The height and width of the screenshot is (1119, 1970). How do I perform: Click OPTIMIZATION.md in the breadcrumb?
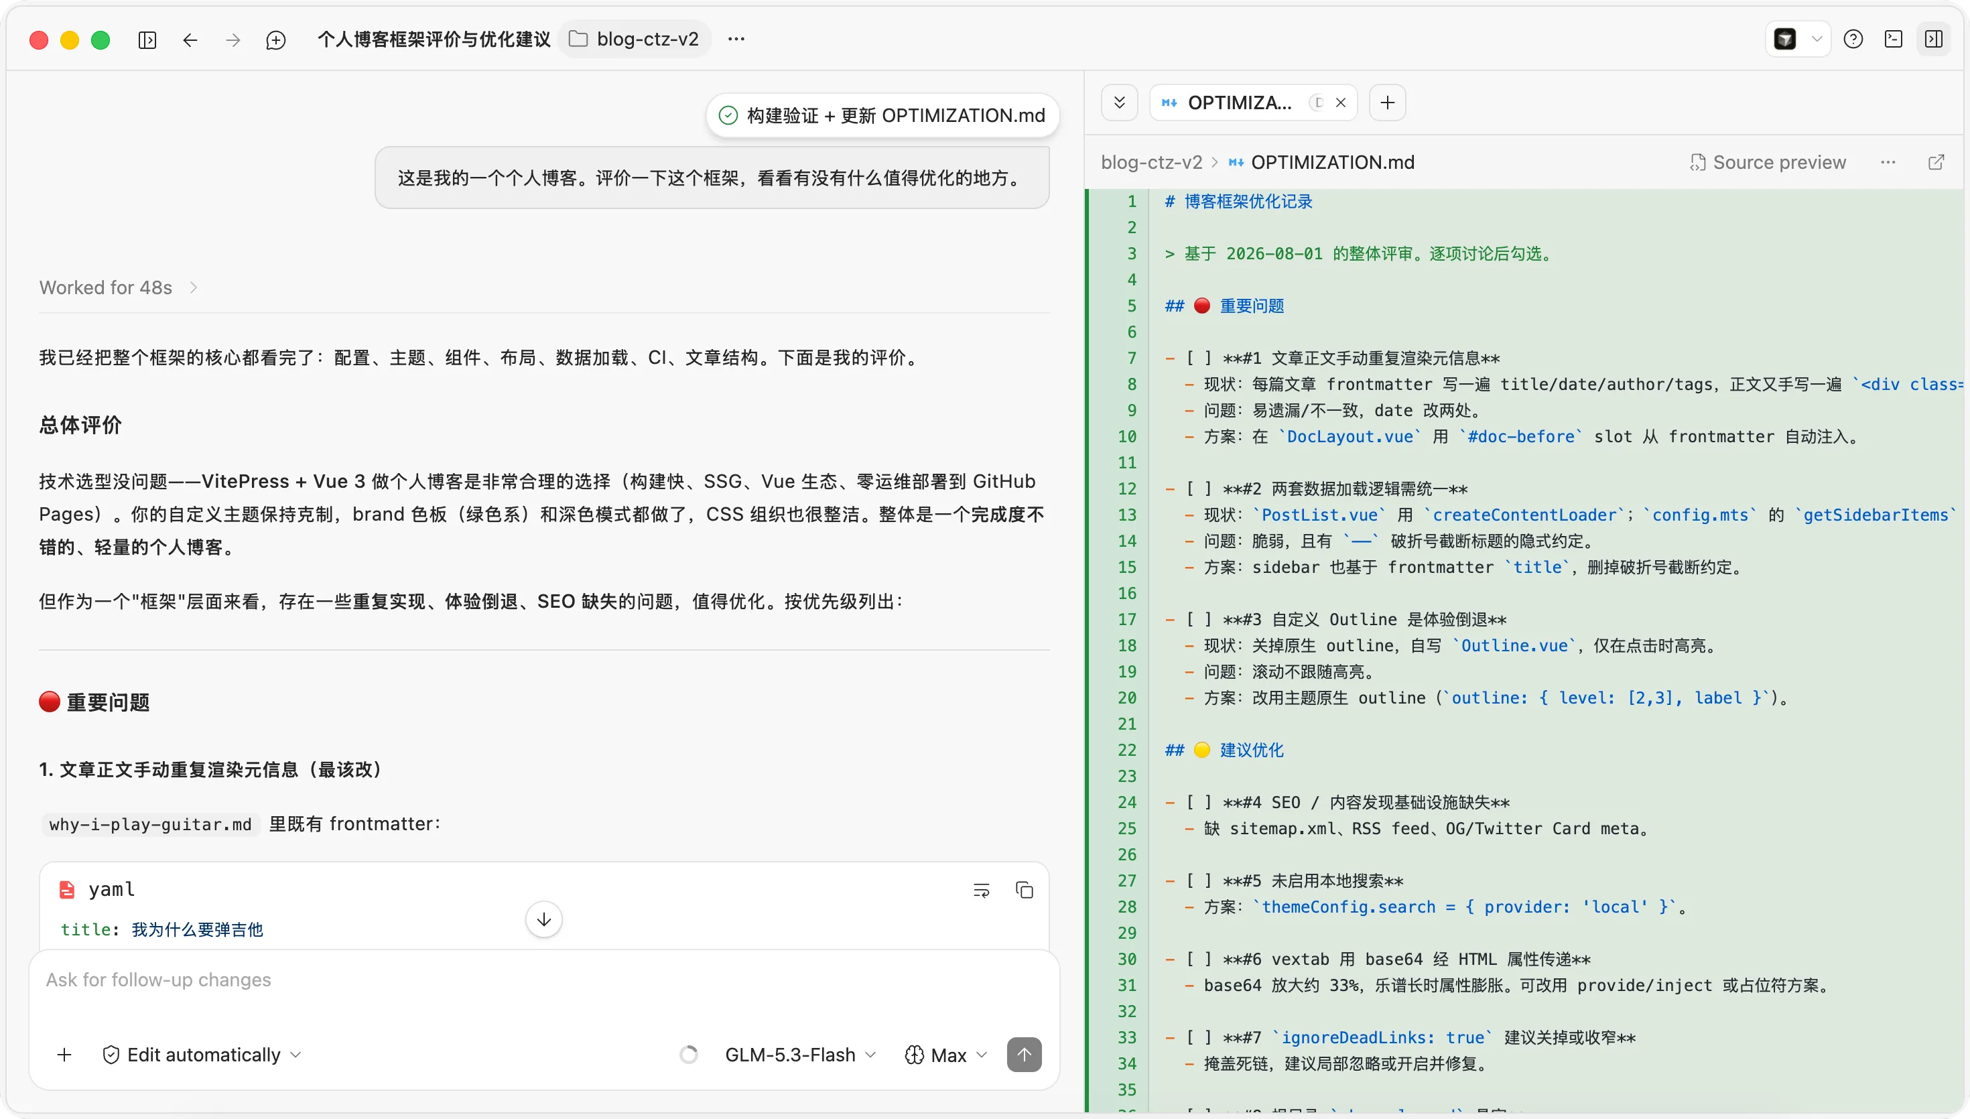coord(1332,162)
